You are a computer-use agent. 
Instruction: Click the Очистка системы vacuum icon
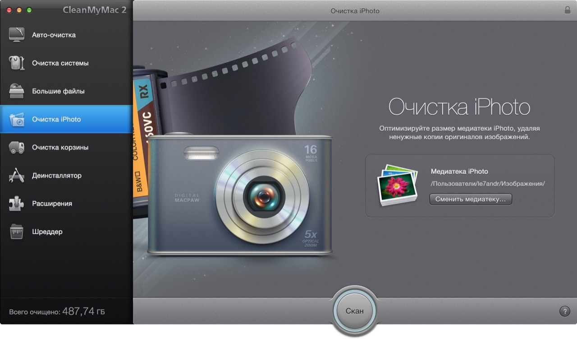(x=17, y=63)
